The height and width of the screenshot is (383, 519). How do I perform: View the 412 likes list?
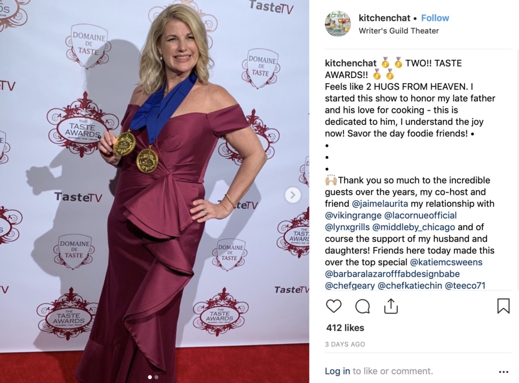345,328
